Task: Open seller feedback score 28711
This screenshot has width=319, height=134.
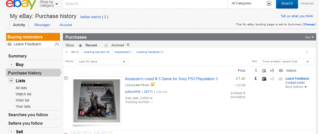Action: tap(148, 92)
